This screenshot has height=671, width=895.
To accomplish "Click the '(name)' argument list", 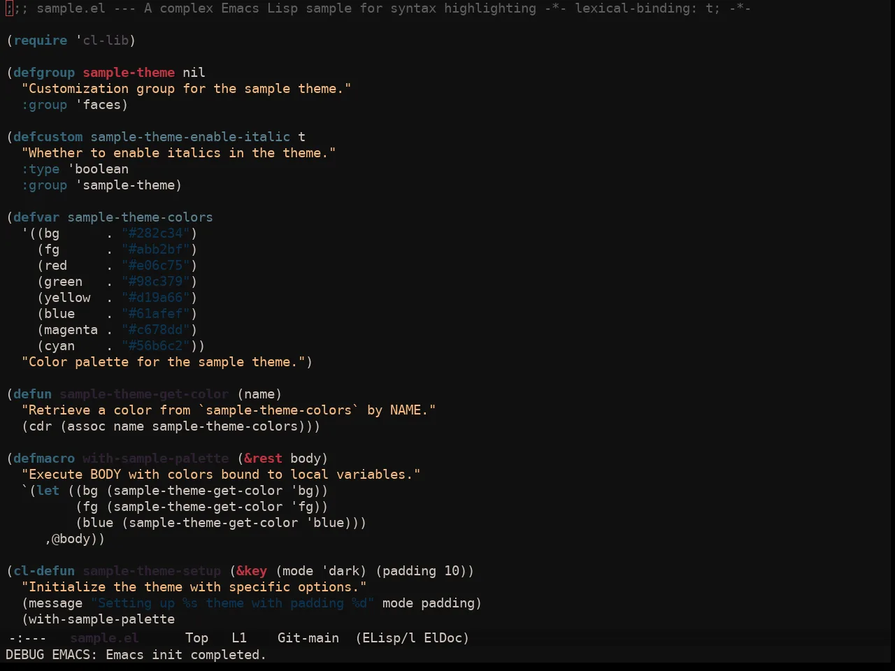I will click(x=259, y=394).
